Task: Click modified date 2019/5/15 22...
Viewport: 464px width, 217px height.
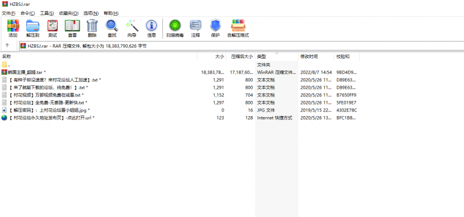Action: pyautogui.click(x=316, y=110)
